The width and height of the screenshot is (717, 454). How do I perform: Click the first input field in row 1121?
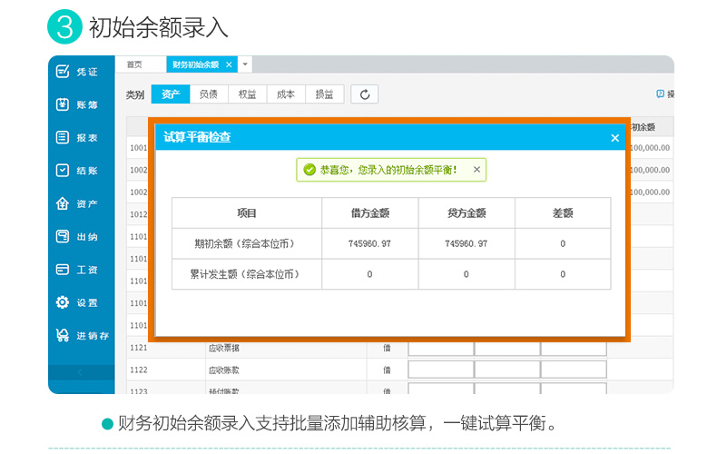[x=440, y=348]
